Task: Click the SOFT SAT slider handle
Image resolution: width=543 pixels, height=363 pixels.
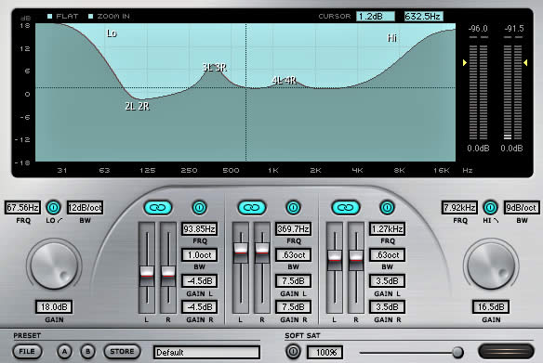Action: (x=457, y=352)
